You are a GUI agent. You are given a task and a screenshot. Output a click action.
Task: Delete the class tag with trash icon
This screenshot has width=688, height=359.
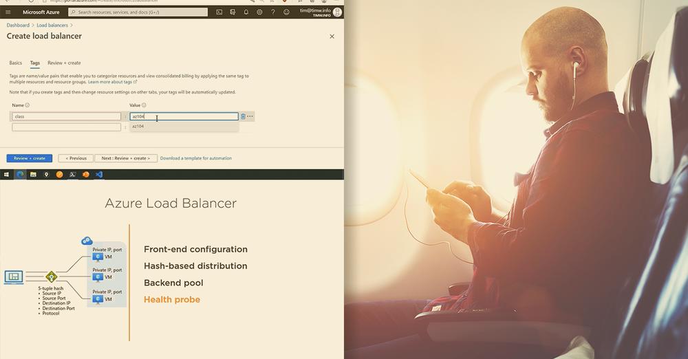pos(243,116)
